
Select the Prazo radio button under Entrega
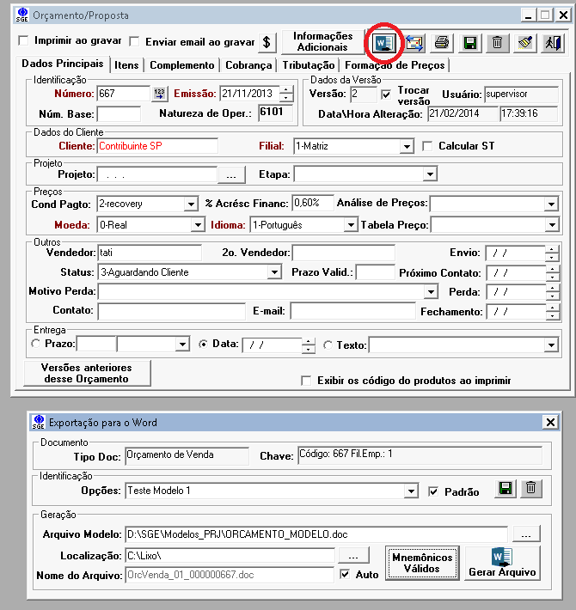click(x=35, y=345)
